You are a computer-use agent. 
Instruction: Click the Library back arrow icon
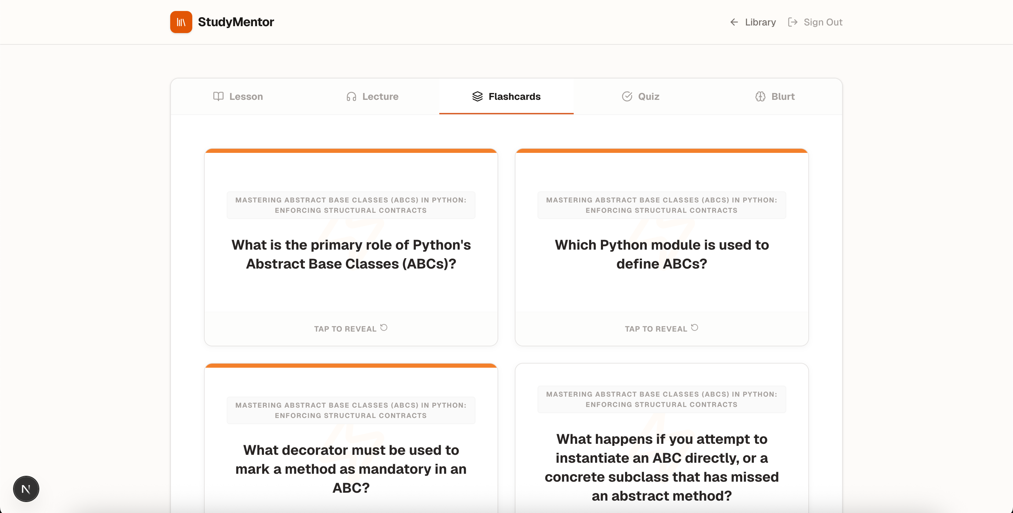click(x=734, y=22)
